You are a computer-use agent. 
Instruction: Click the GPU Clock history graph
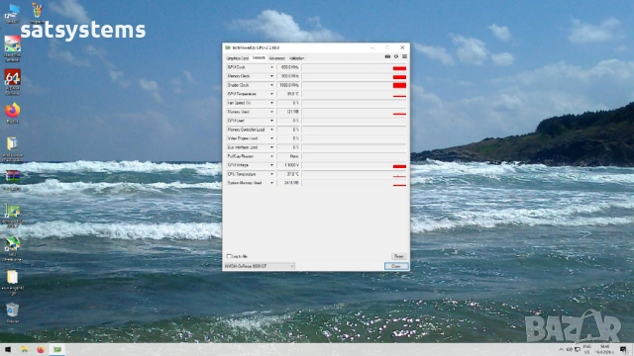(x=355, y=67)
